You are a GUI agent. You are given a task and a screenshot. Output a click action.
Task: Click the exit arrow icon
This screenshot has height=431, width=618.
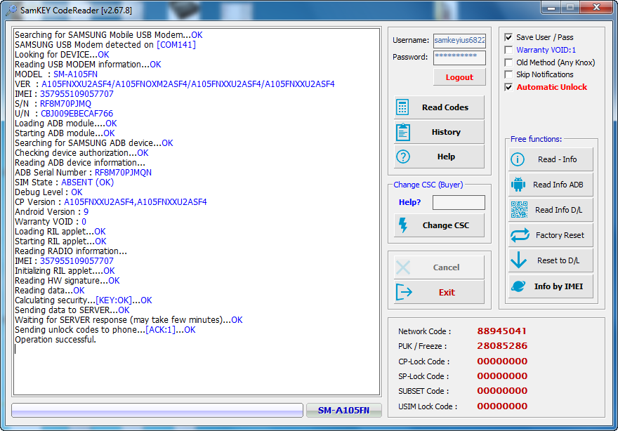pyautogui.click(x=404, y=292)
